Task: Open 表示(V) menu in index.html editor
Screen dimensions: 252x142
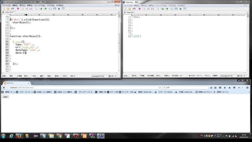Action: (22, 5)
